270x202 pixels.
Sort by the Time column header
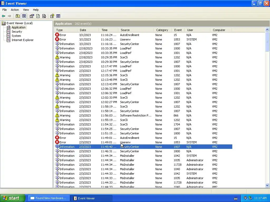[x=109, y=30]
